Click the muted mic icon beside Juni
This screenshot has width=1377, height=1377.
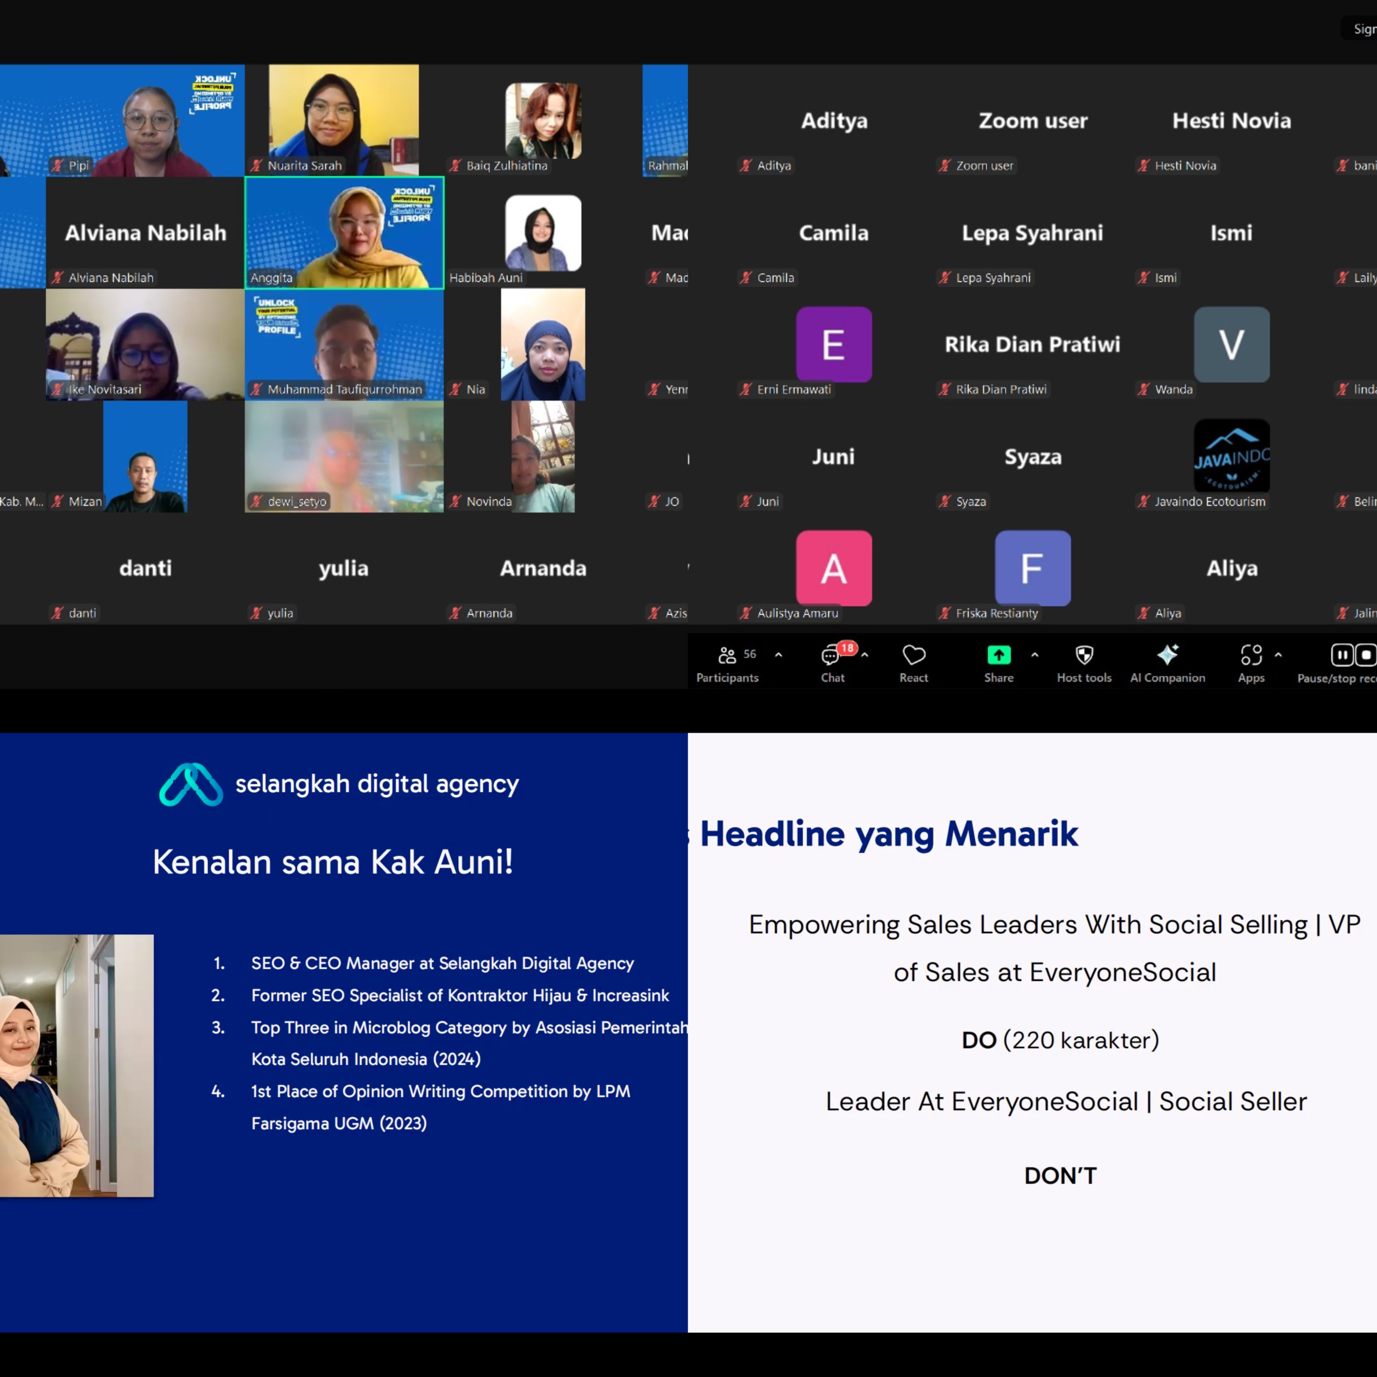[x=746, y=501]
